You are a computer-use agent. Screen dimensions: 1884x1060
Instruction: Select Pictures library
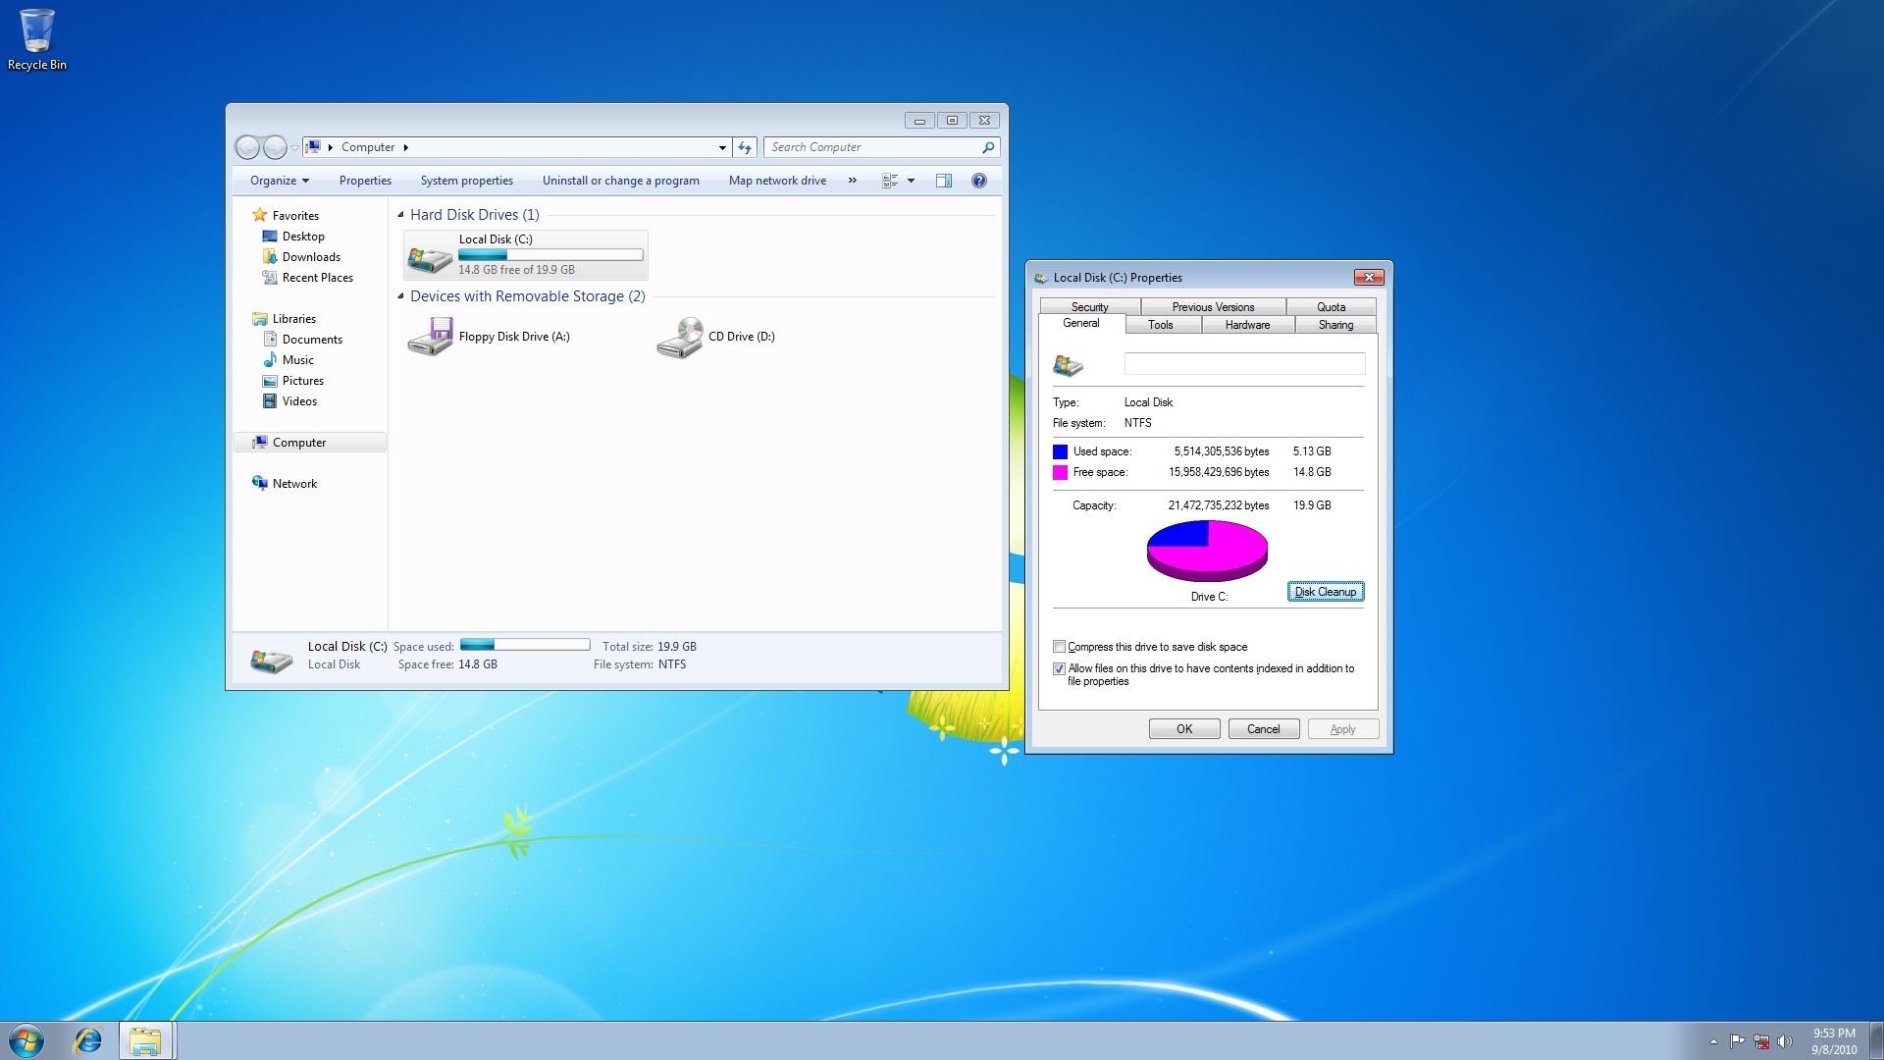[302, 381]
